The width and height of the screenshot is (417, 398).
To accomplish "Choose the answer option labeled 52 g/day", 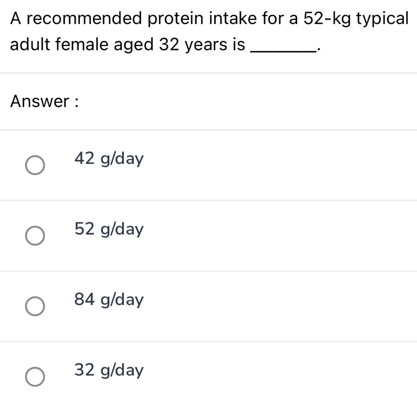I will click(109, 229).
